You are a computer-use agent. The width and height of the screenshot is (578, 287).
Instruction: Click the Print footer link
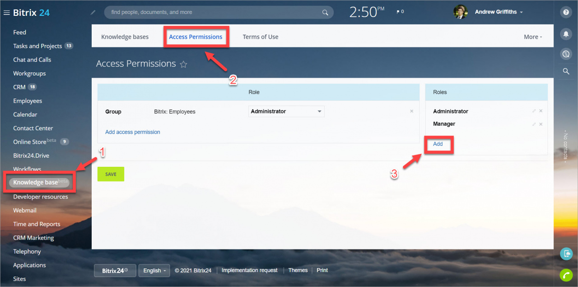322,270
